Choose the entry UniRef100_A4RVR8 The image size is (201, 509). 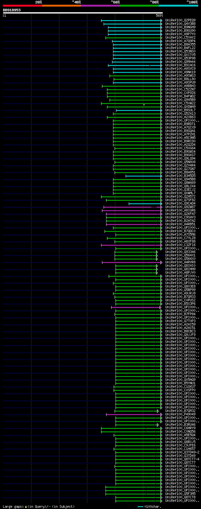coord(180,262)
